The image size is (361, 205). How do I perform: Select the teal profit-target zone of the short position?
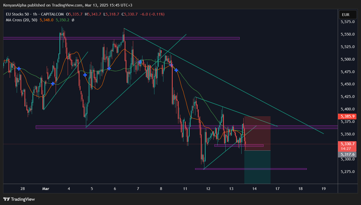pos(257,167)
